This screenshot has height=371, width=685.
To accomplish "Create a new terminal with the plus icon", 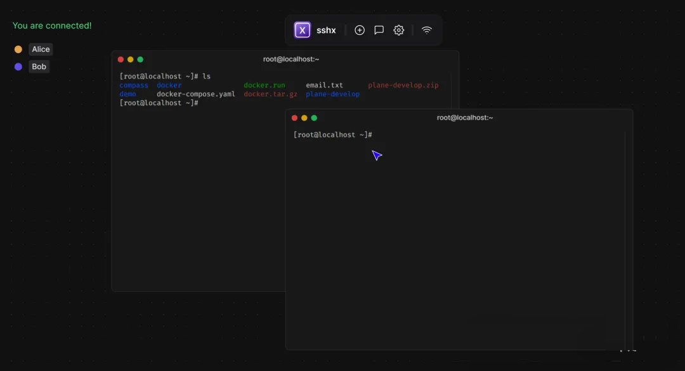I will pyautogui.click(x=360, y=30).
